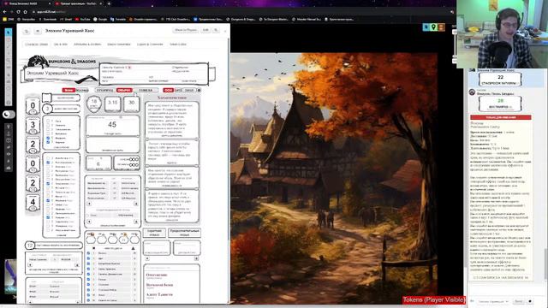
Task: Toggle the dark mode moon switch
Action: click(9, 114)
